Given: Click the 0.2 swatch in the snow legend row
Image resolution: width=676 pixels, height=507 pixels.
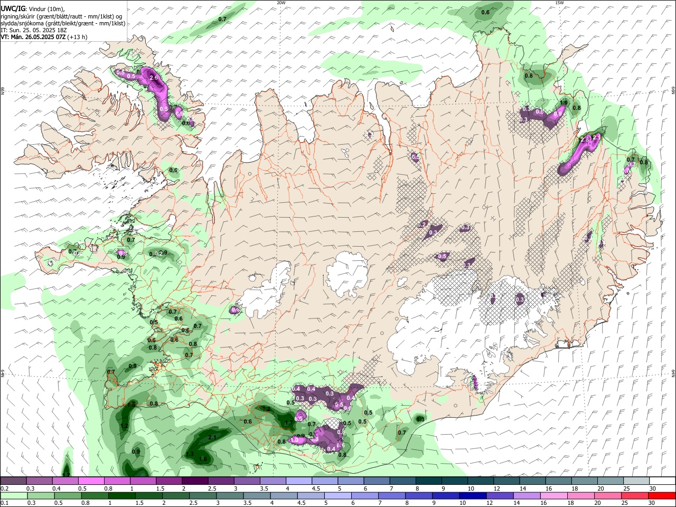Looking at the screenshot, I should pos(13,481).
